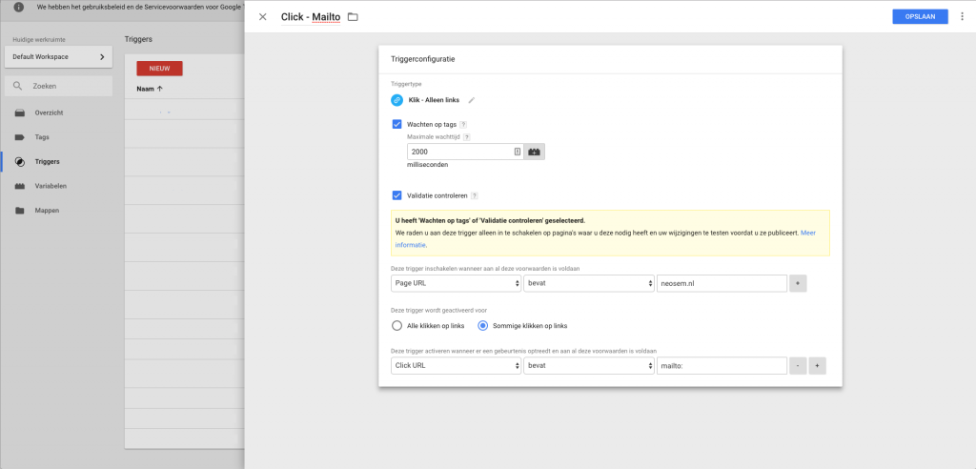This screenshot has width=976, height=469.
Task: Click the OPSLAAN save button
Action: 920,17
